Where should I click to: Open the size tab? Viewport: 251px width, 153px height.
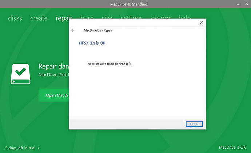(x=107, y=17)
